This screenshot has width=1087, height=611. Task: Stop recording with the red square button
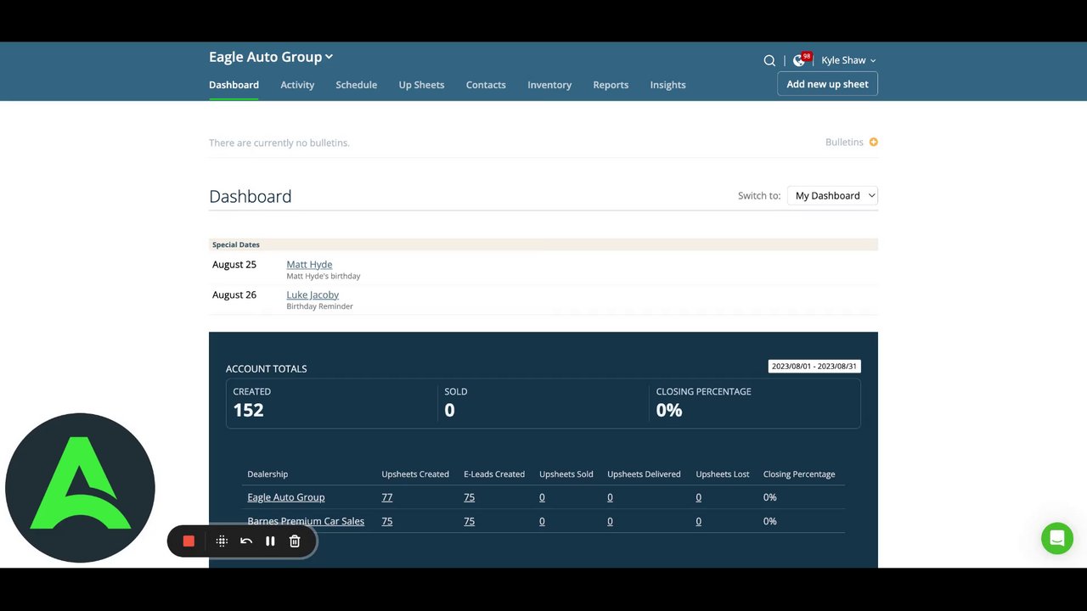189,541
